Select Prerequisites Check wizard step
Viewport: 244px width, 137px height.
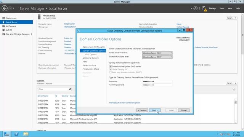(x=91, y=69)
